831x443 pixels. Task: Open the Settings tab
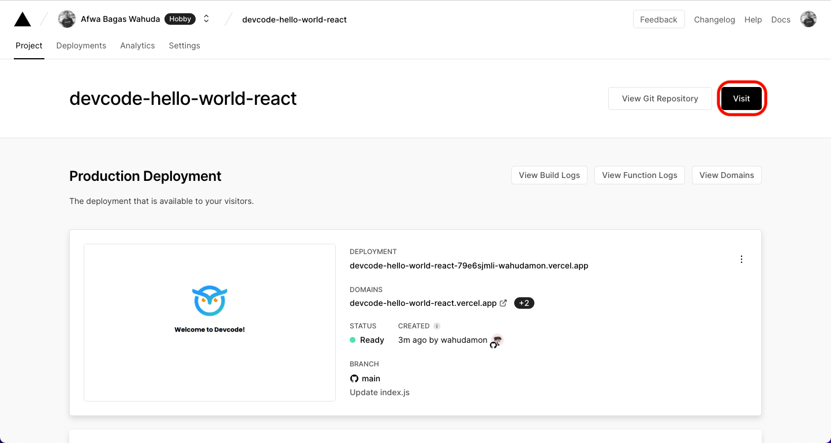tap(185, 46)
